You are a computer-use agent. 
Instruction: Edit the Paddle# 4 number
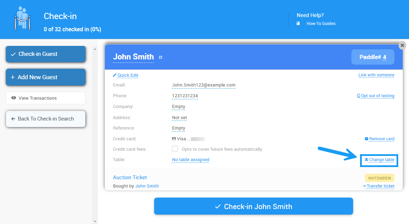tap(384, 57)
